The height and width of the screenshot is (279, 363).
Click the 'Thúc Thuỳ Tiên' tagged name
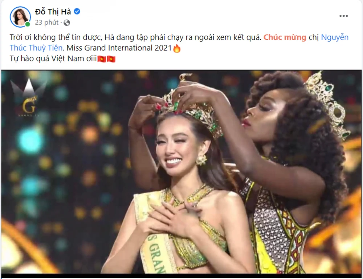point(36,48)
